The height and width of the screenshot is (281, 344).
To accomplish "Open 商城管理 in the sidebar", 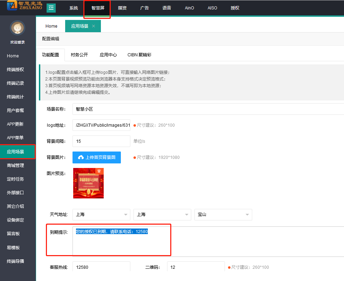I will [x=15, y=165].
